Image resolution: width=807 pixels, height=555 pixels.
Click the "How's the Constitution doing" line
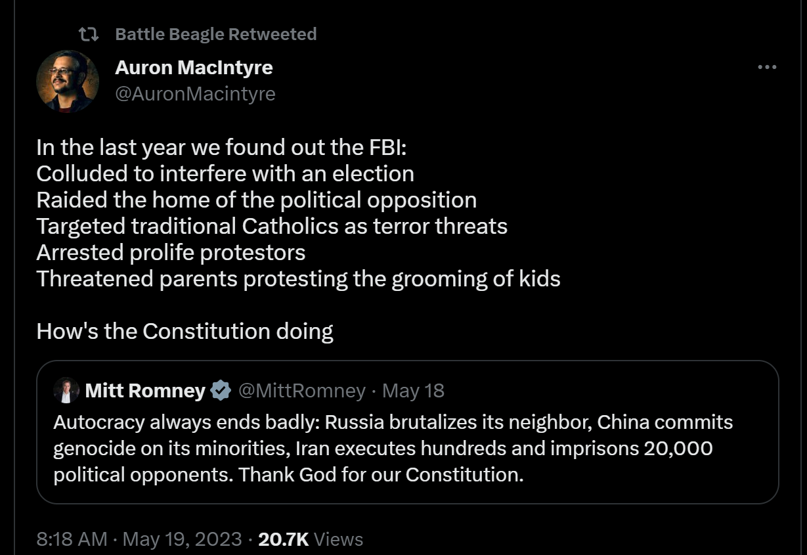(185, 331)
